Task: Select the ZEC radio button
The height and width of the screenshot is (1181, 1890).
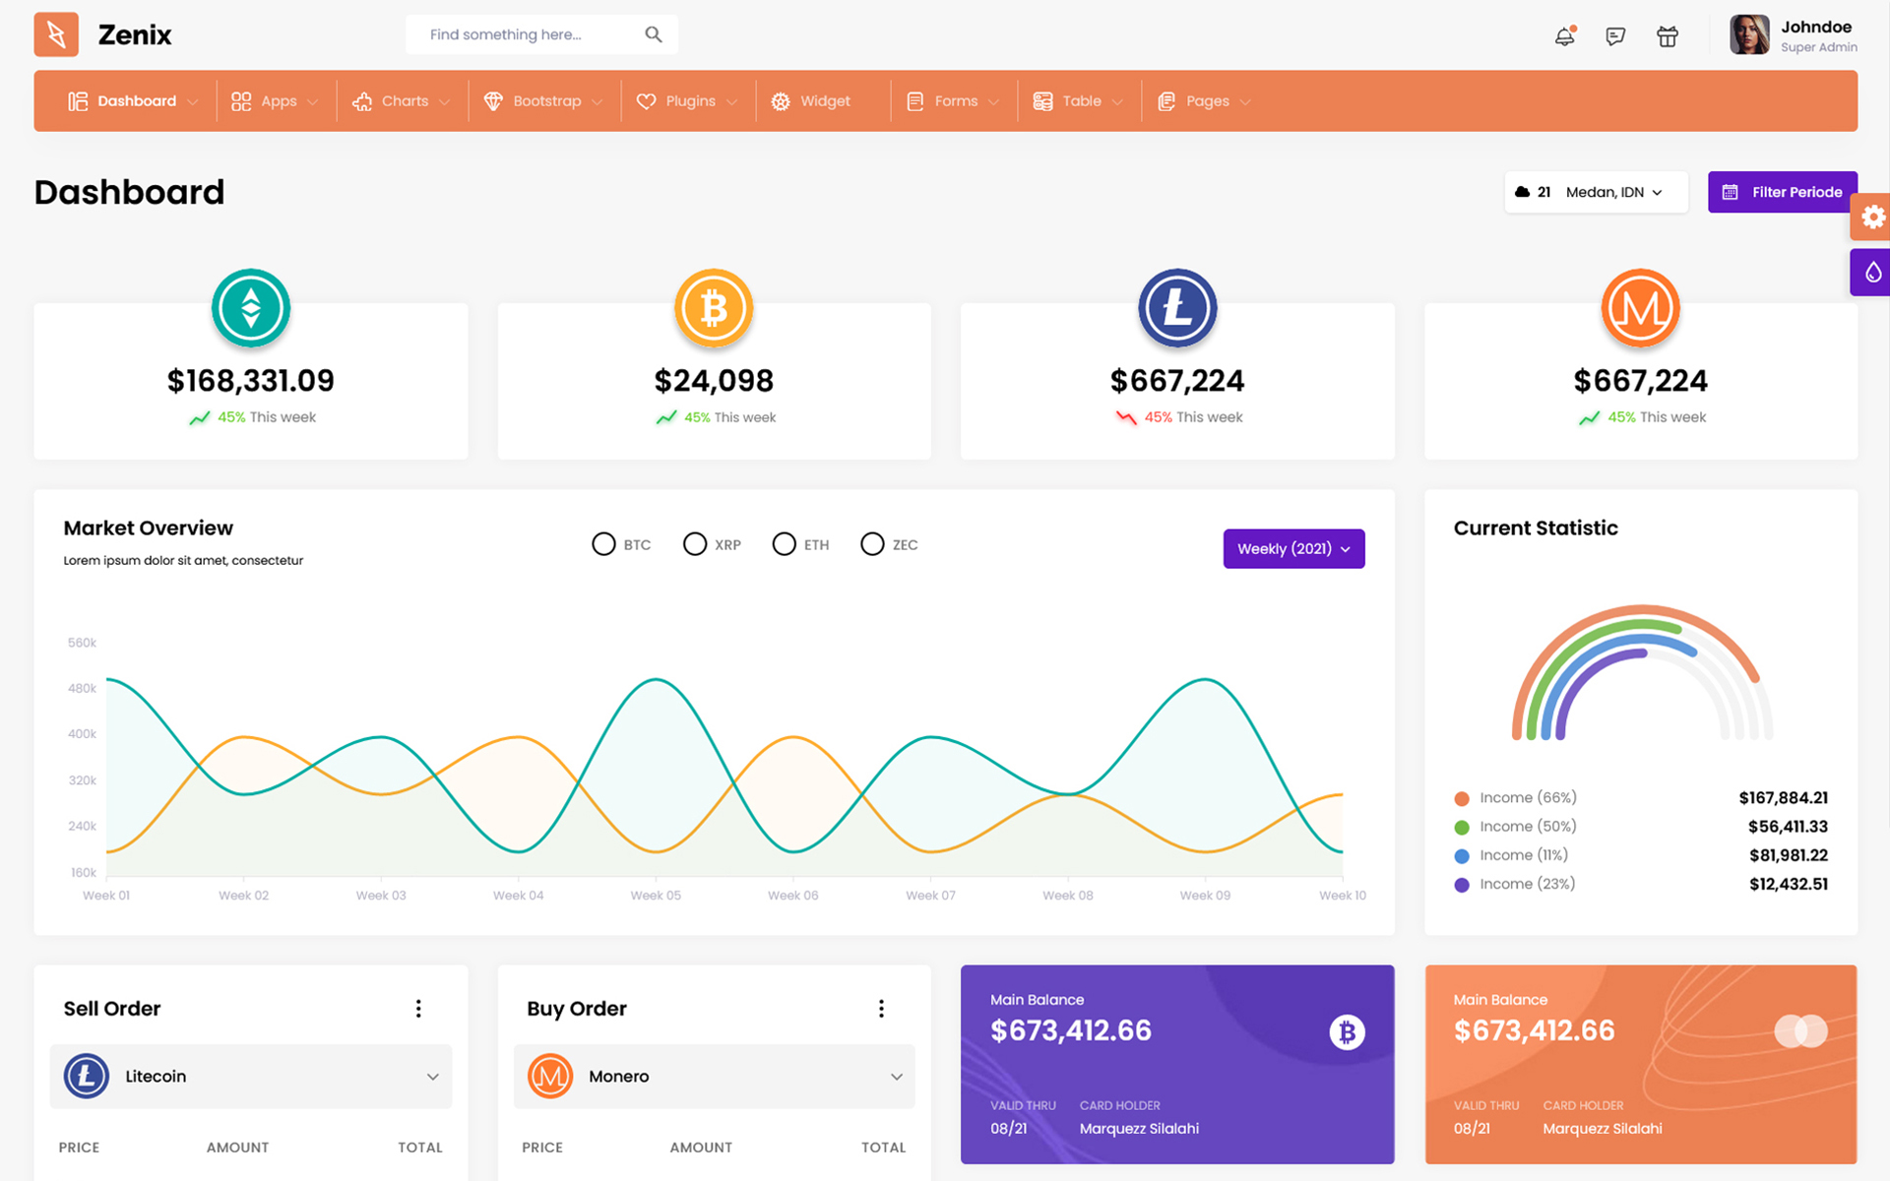Action: pos(872,544)
